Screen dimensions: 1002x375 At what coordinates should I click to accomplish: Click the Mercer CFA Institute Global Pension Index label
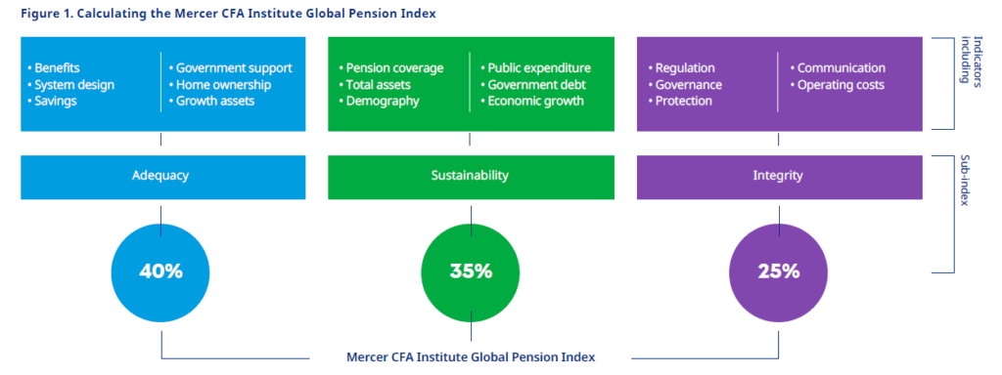click(471, 355)
